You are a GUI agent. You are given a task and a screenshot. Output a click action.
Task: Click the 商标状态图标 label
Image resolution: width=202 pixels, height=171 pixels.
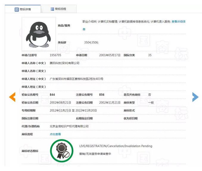point(30,151)
